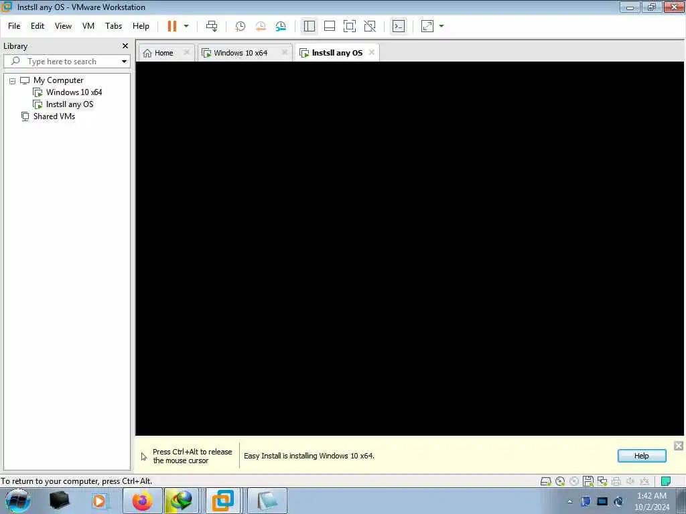Click the network tray icon

point(602,501)
